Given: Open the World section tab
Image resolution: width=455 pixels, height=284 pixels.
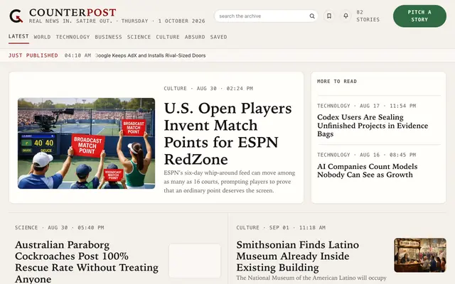Looking at the screenshot, I should coord(43,37).
